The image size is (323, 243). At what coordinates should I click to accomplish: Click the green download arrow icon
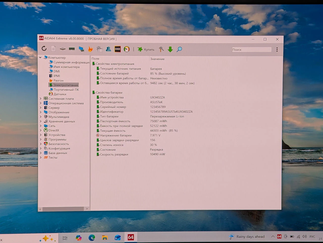(170, 49)
